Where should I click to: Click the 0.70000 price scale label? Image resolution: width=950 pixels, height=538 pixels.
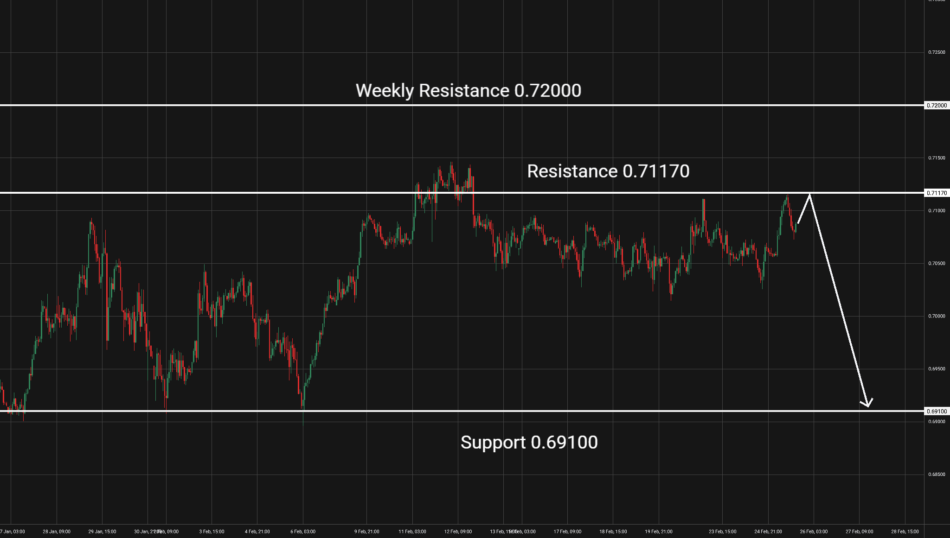[936, 316]
